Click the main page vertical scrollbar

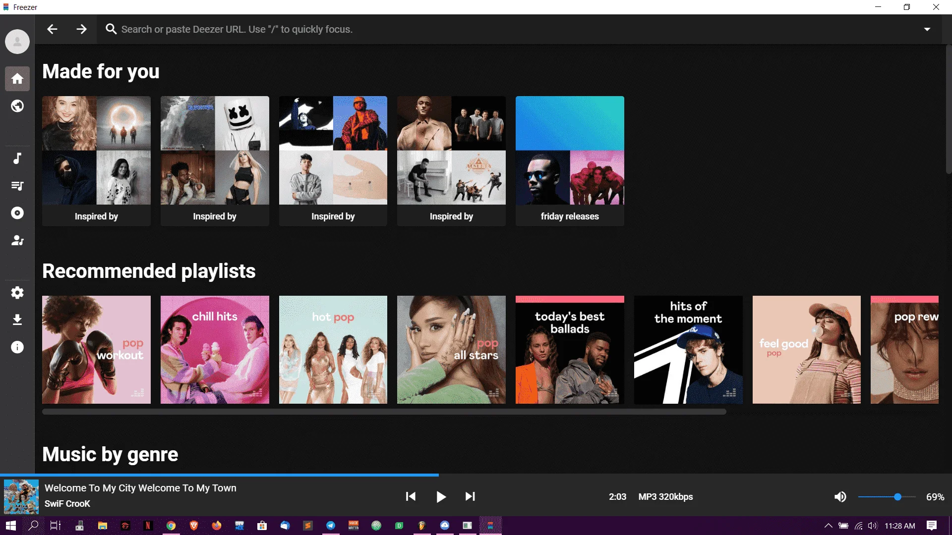tap(949, 109)
